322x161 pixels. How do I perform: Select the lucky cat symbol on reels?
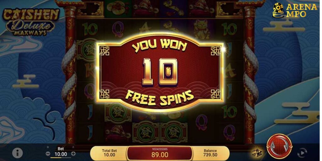(202, 29)
